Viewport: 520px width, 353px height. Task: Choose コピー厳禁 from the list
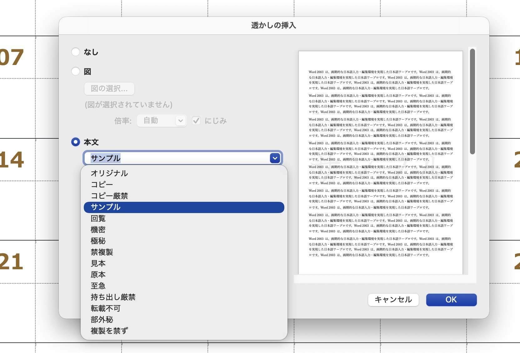tap(184, 196)
